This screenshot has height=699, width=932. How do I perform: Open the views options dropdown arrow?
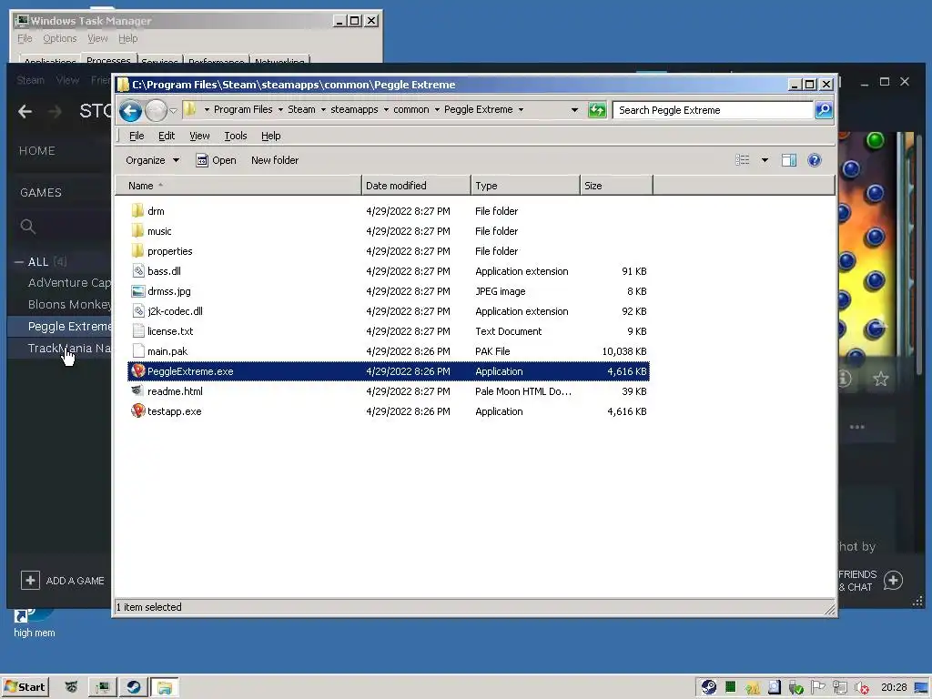765,160
